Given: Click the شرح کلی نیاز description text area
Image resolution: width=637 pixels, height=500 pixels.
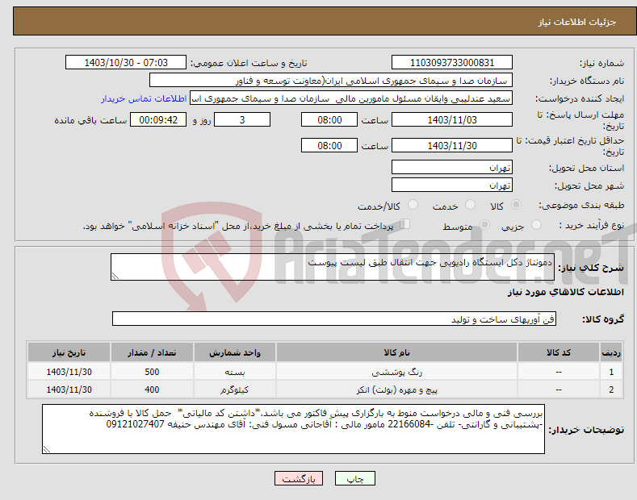Looking at the screenshot, I should [x=333, y=267].
